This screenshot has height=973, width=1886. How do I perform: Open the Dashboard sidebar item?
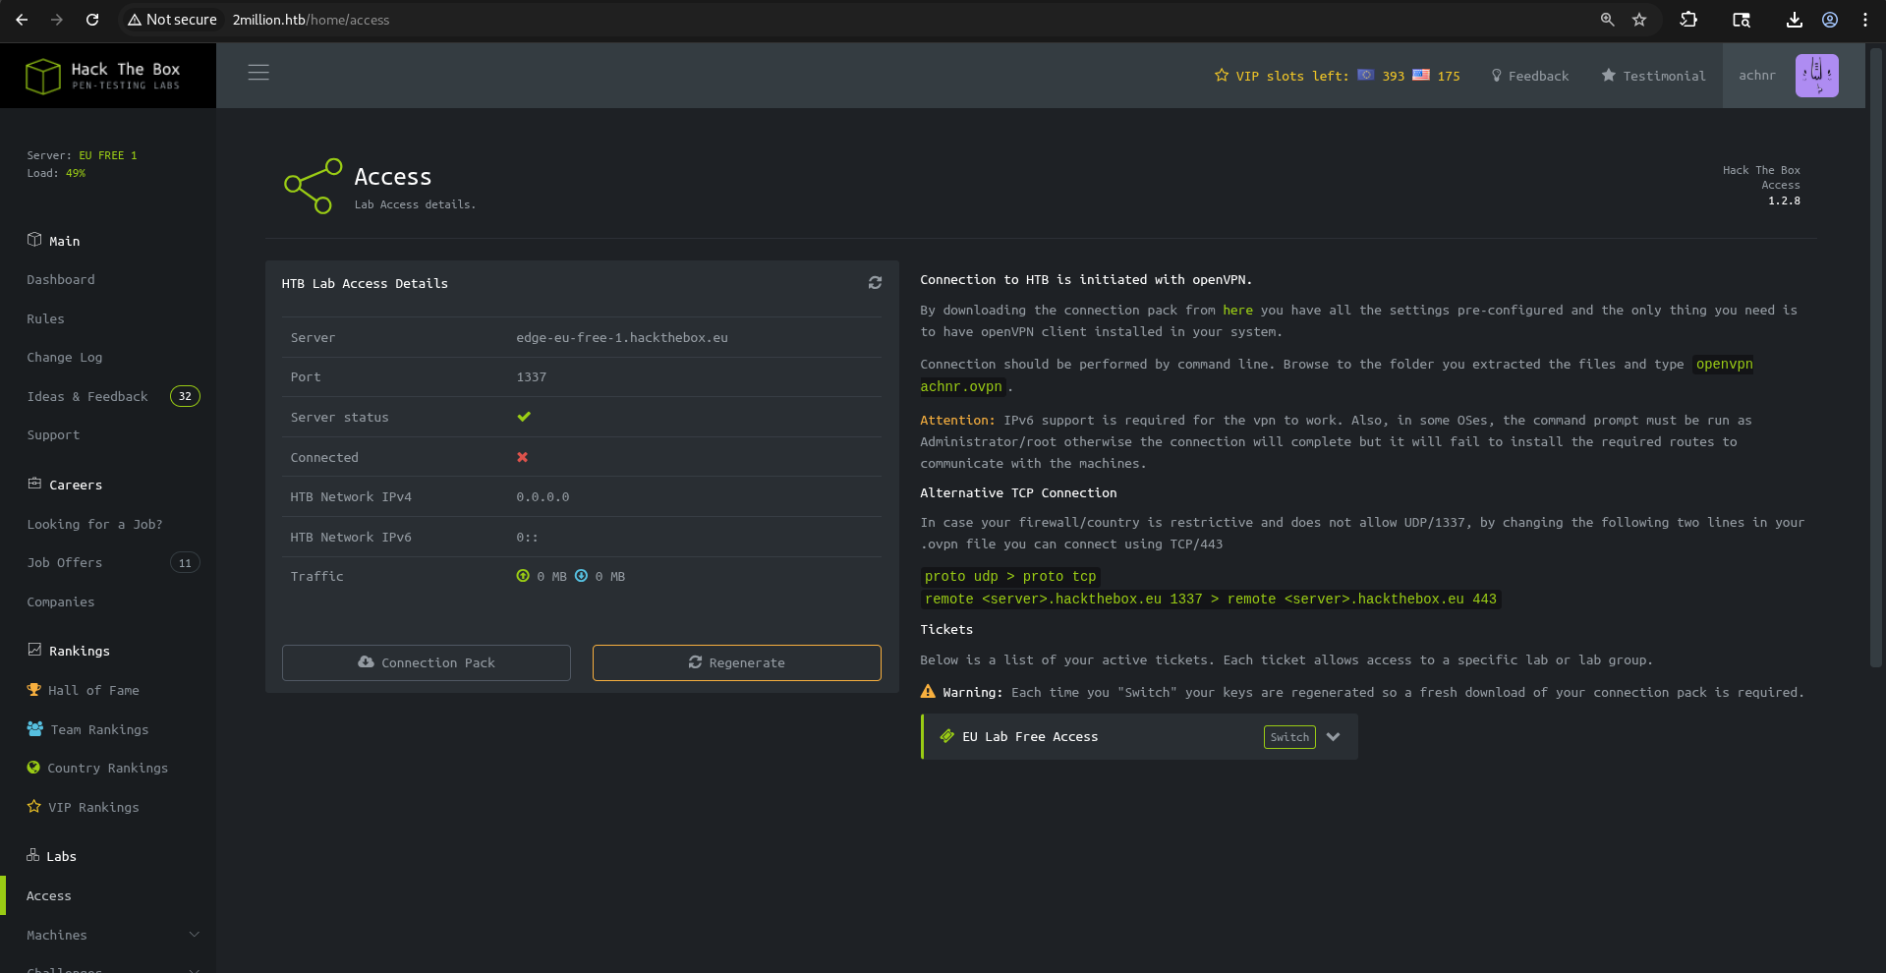(61, 280)
